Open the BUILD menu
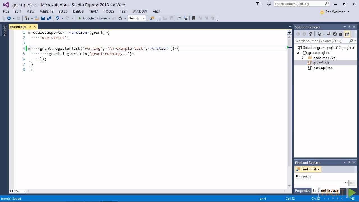359x202 pixels. tap(63, 12)
